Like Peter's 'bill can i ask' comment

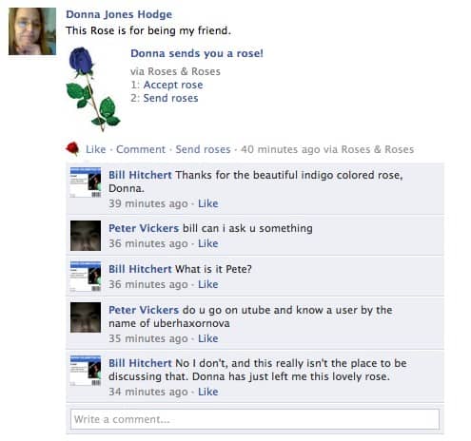coord(208,243)
